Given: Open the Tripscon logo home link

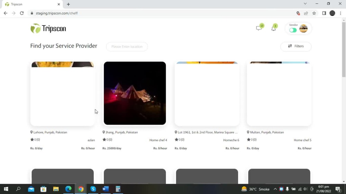Looking at the screenshot, I should pyautogui.click(x=48, y=28).
